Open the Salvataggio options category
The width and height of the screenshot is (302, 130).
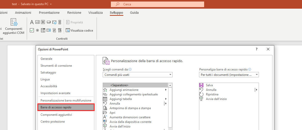pyautogui.click(x=66, y=73)
